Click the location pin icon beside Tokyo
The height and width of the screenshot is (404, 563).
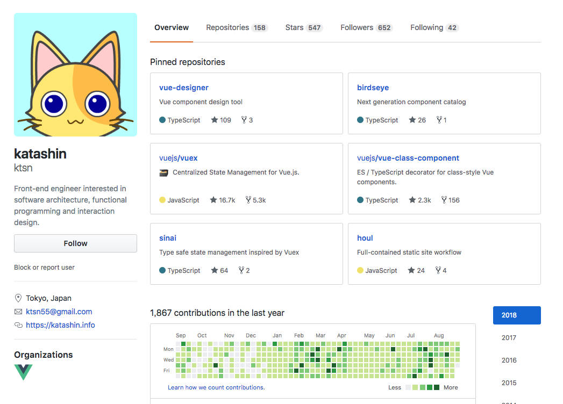pyautogui.click(x=18, y=298)
